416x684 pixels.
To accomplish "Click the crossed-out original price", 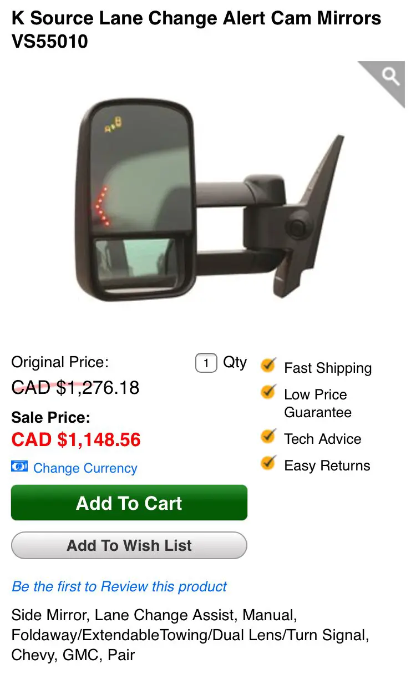I will (75, 387).
